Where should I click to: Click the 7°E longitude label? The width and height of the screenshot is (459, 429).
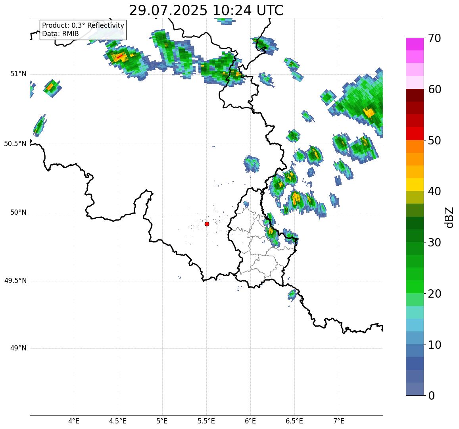pos(339,421)
